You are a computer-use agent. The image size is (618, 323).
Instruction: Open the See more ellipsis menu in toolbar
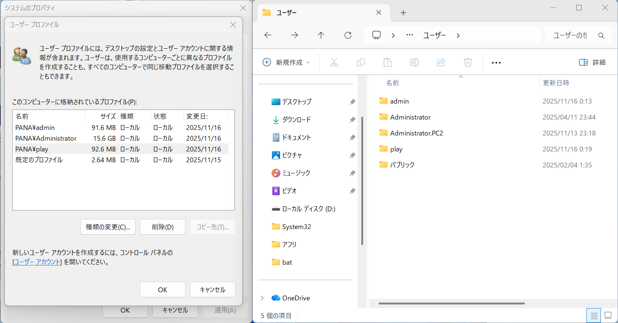click(x=496, y=62)
